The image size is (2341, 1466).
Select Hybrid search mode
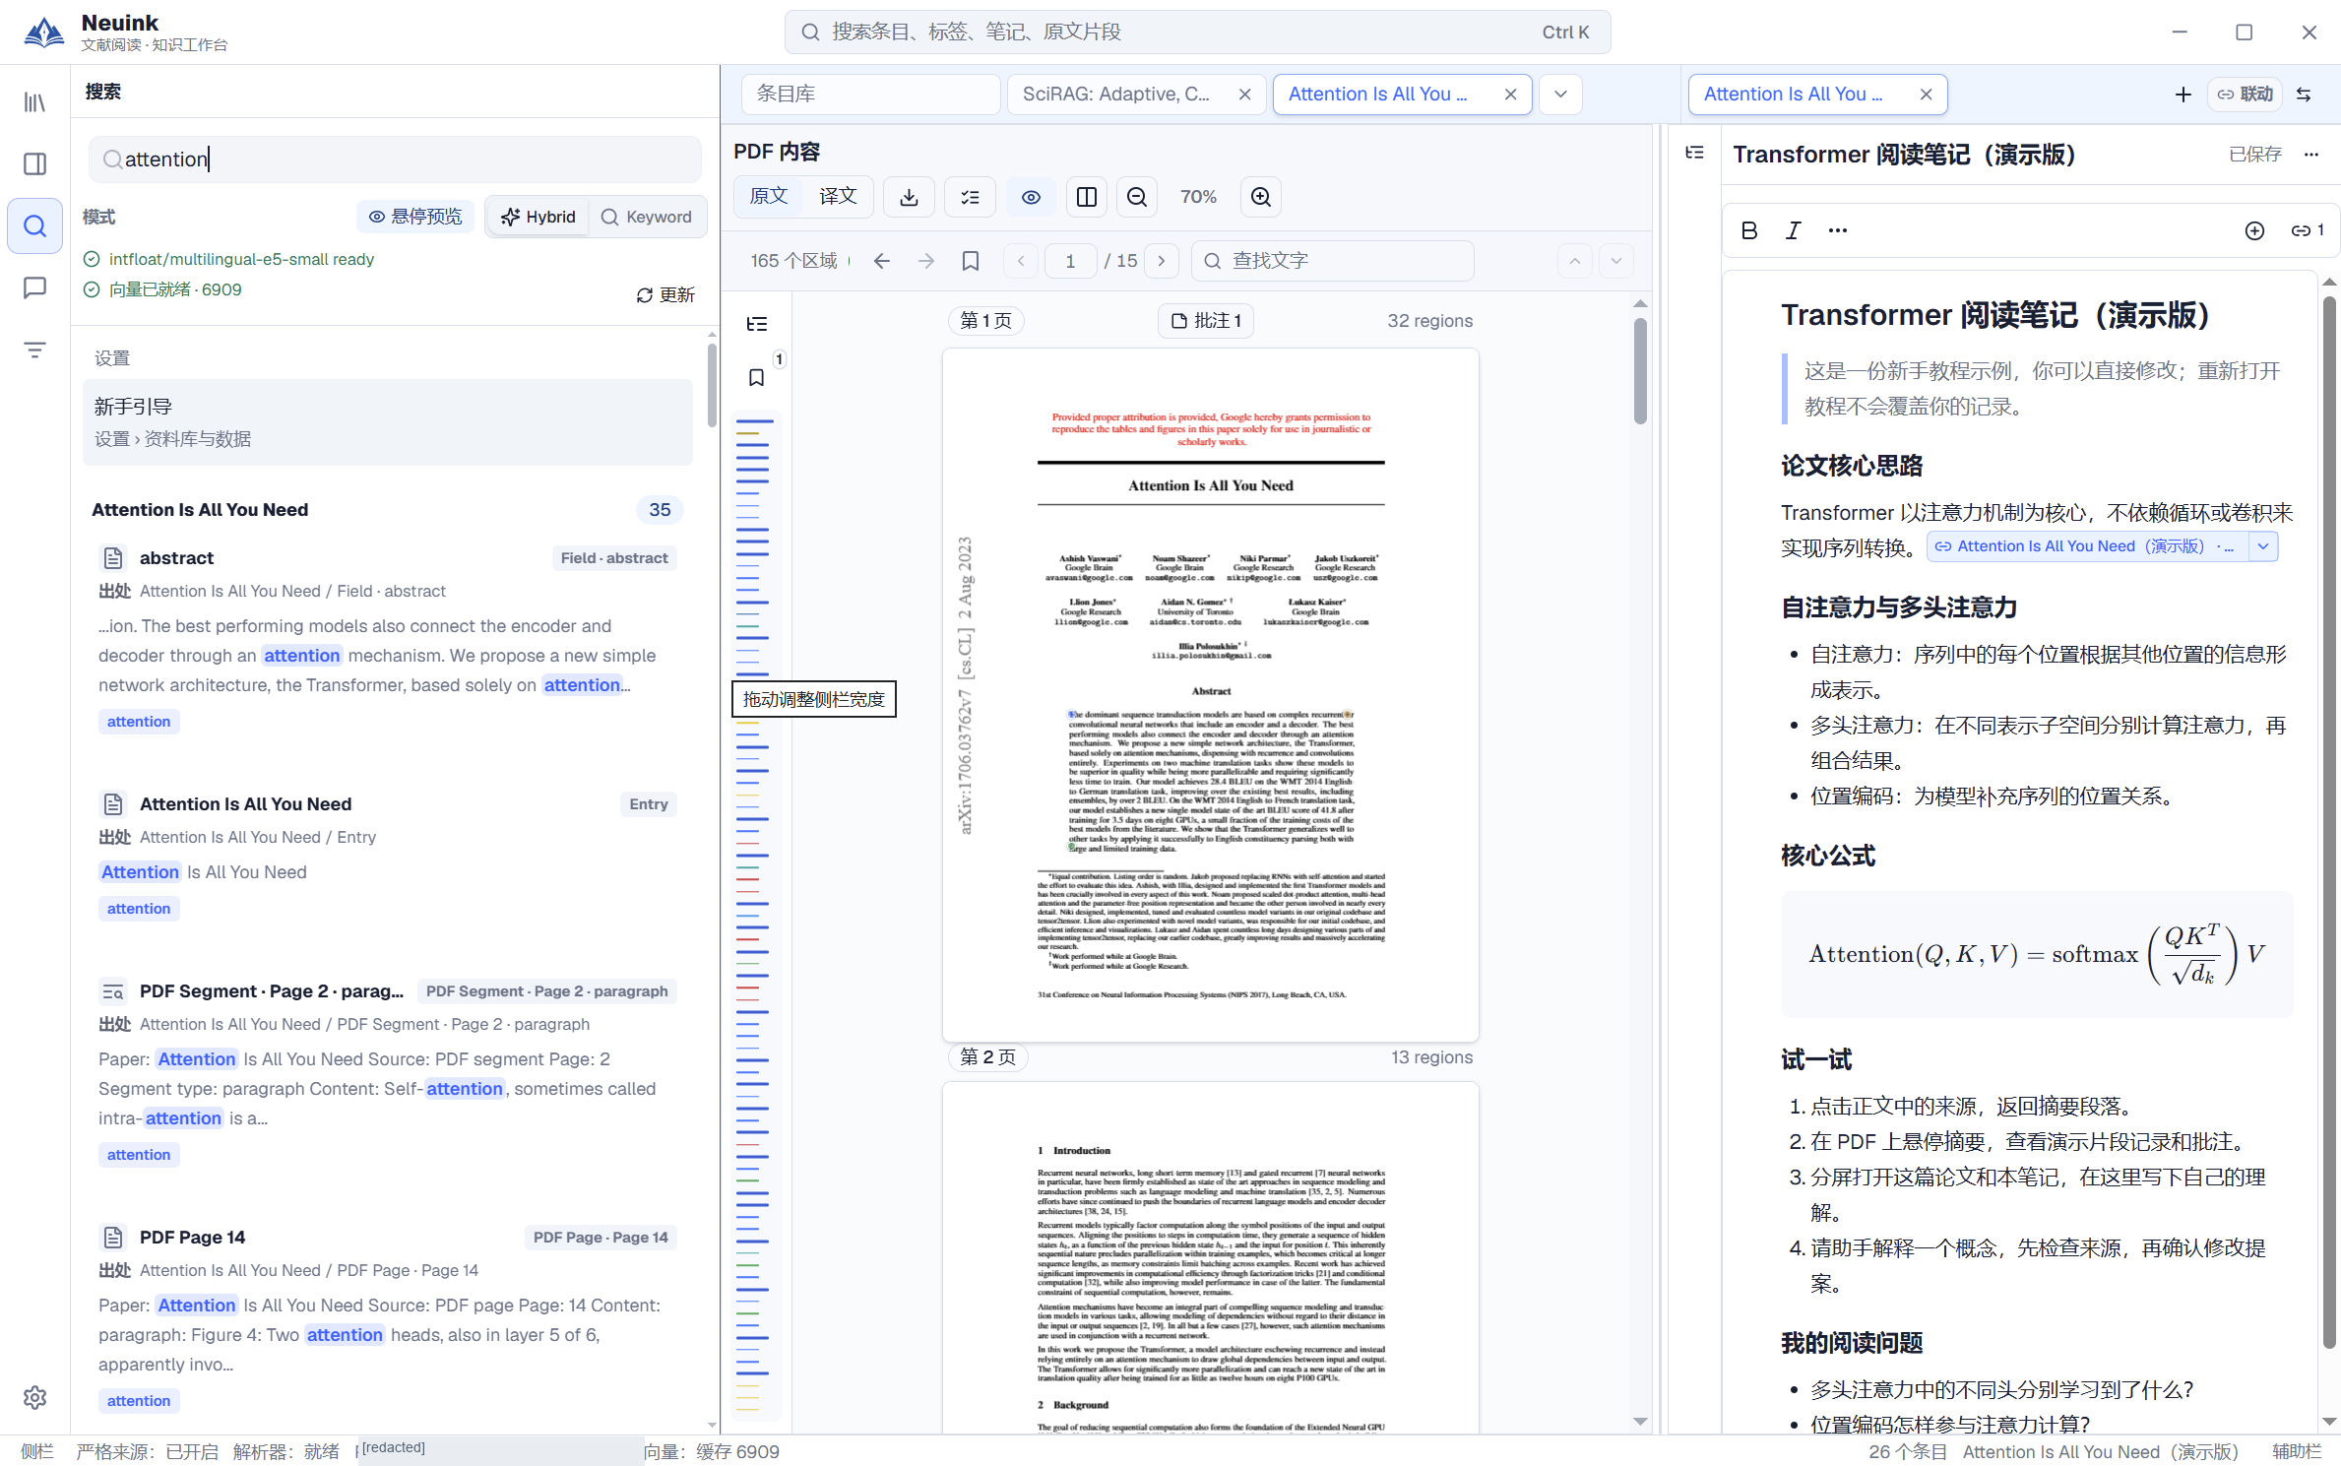point(538,217)
